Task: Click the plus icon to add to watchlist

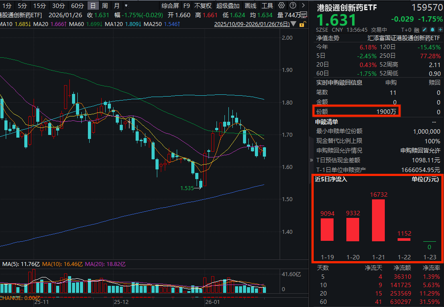Action: 440,29
